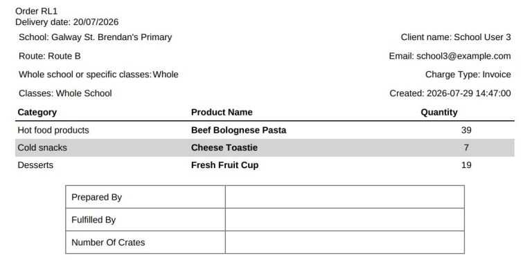Click the Quantity column header
Image resolution: width=532 pixels, height=262 pixels.
(438, 113)
